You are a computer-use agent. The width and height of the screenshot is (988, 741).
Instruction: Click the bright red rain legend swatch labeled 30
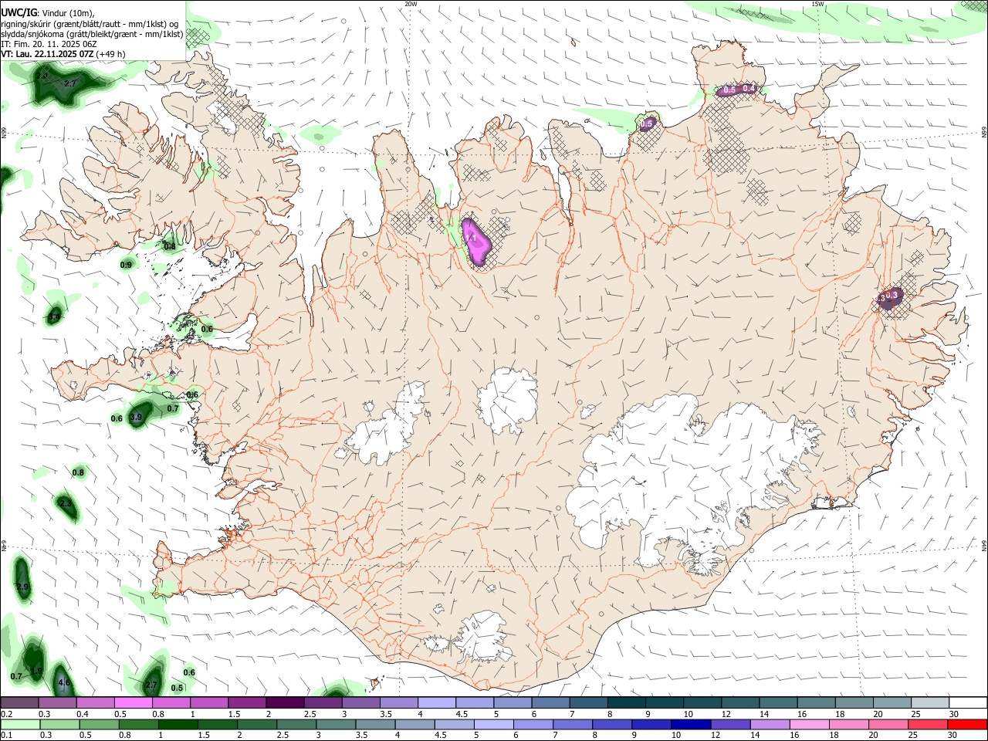coord(966,725)
